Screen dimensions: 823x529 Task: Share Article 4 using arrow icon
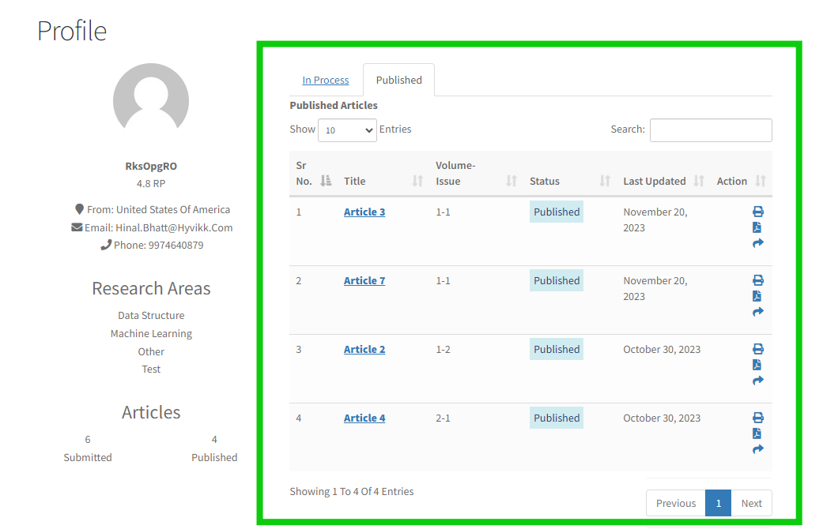(757, 449)
